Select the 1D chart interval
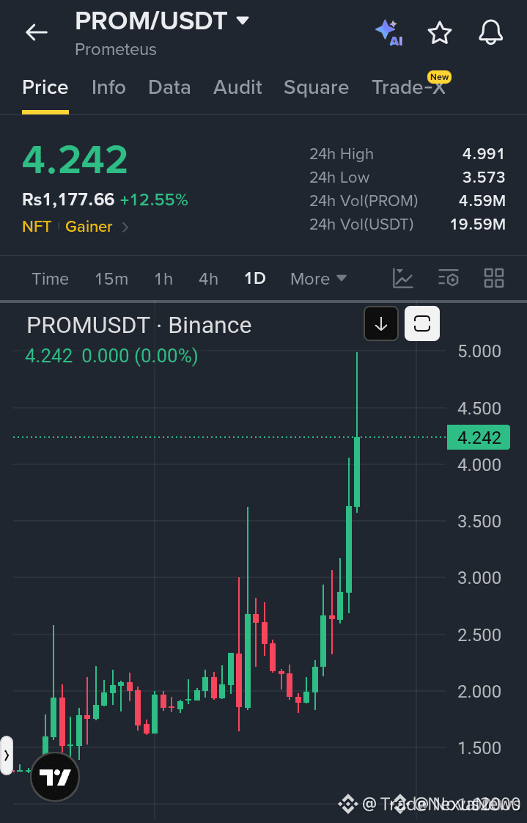527x823 pixels. pyautogui.click(x=255, y=278)
